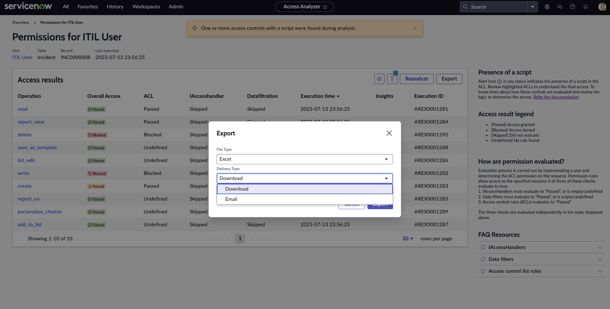Image resolution: width=610 pixels, height=309 pixels.
Task: Expand the IAccessHandlers FAQ chevron
Action: click(x=600, y=247)
